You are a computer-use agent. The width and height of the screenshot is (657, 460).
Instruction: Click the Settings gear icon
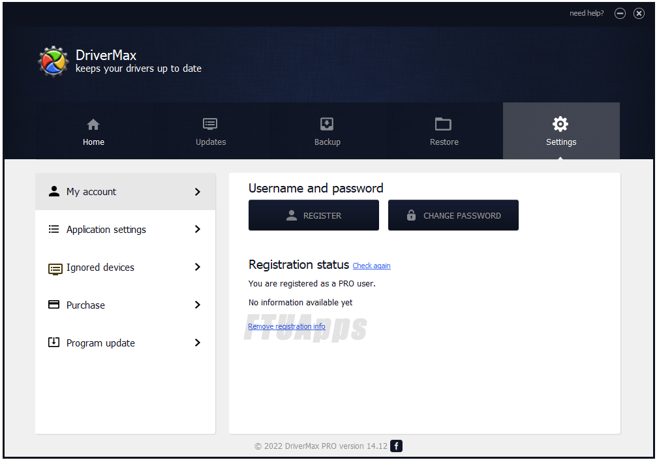pos(560,124)
